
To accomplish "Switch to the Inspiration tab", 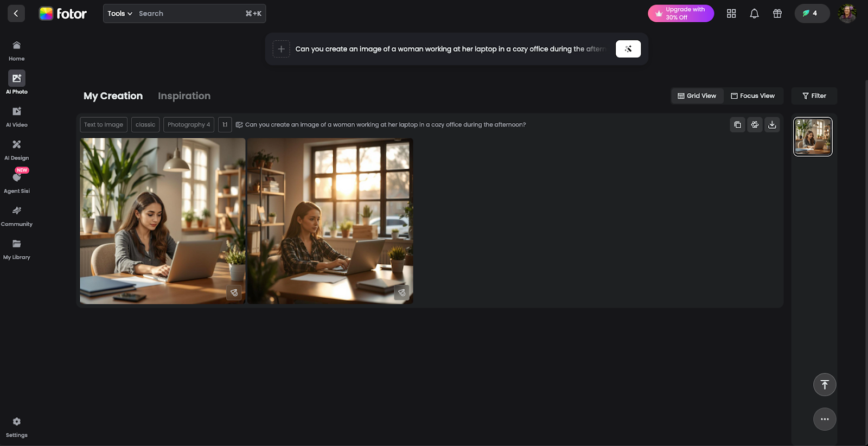I will [184, 96].
